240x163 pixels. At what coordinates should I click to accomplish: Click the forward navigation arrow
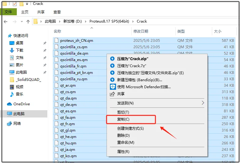(15, 22)
